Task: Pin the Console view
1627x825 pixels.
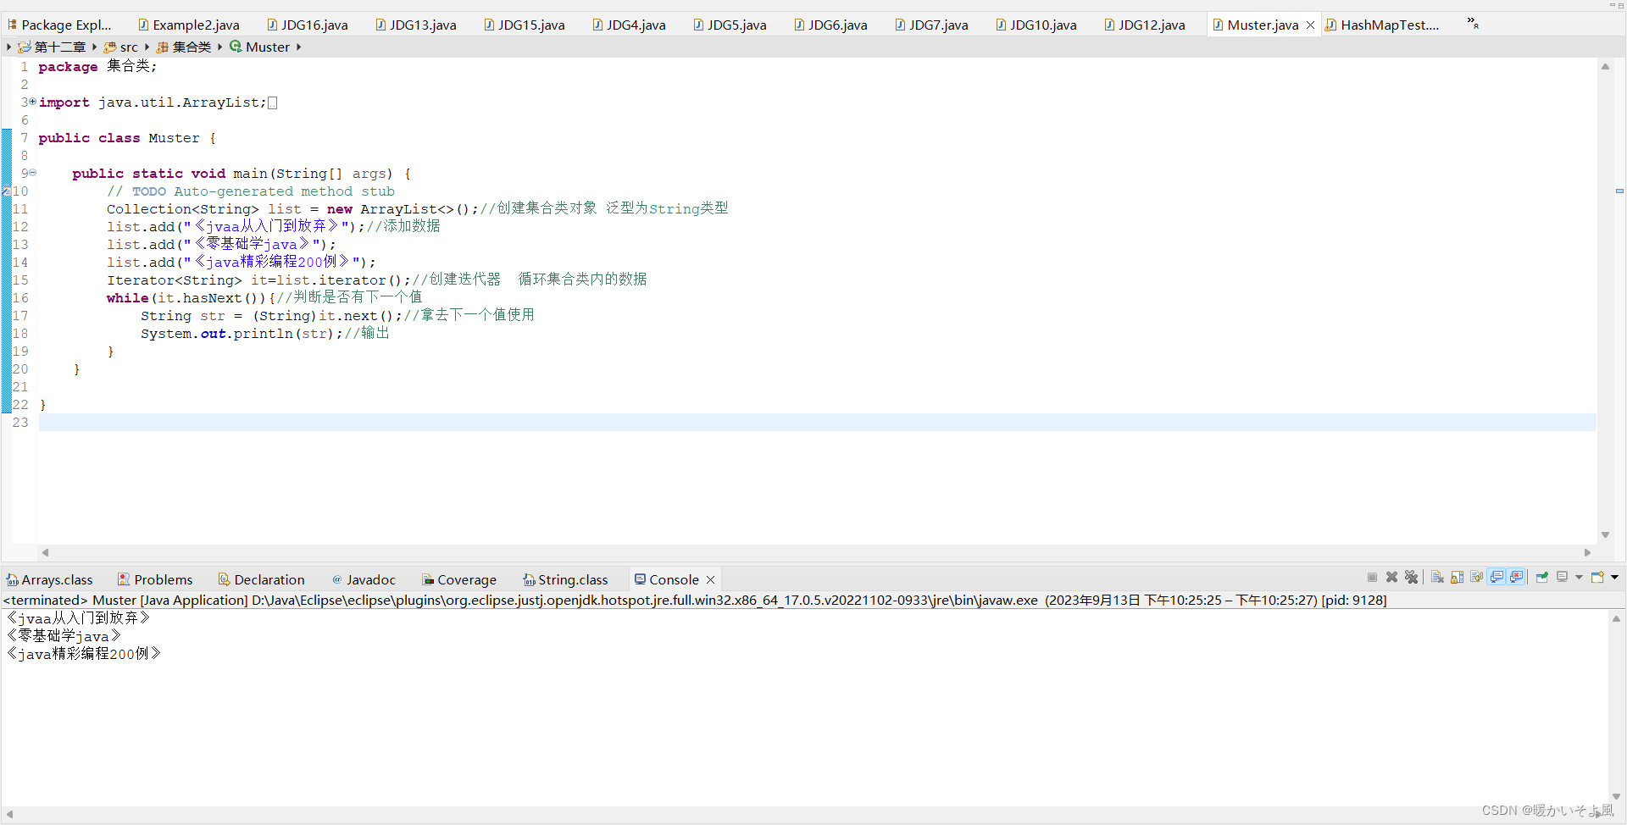Action: (1542, 577)
